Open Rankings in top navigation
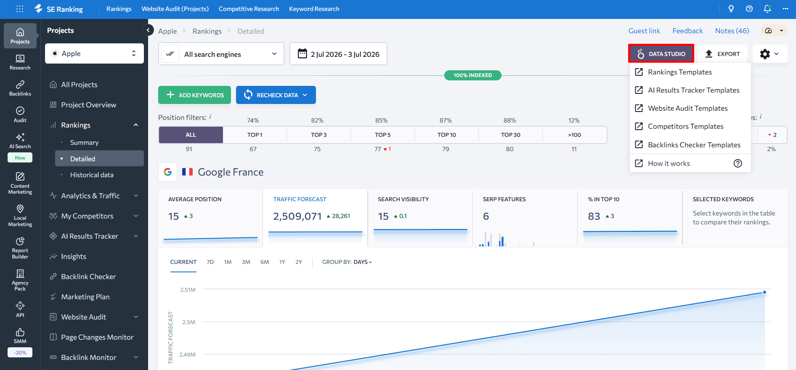Screen dimensions: 796x370 tap(119, 9)
